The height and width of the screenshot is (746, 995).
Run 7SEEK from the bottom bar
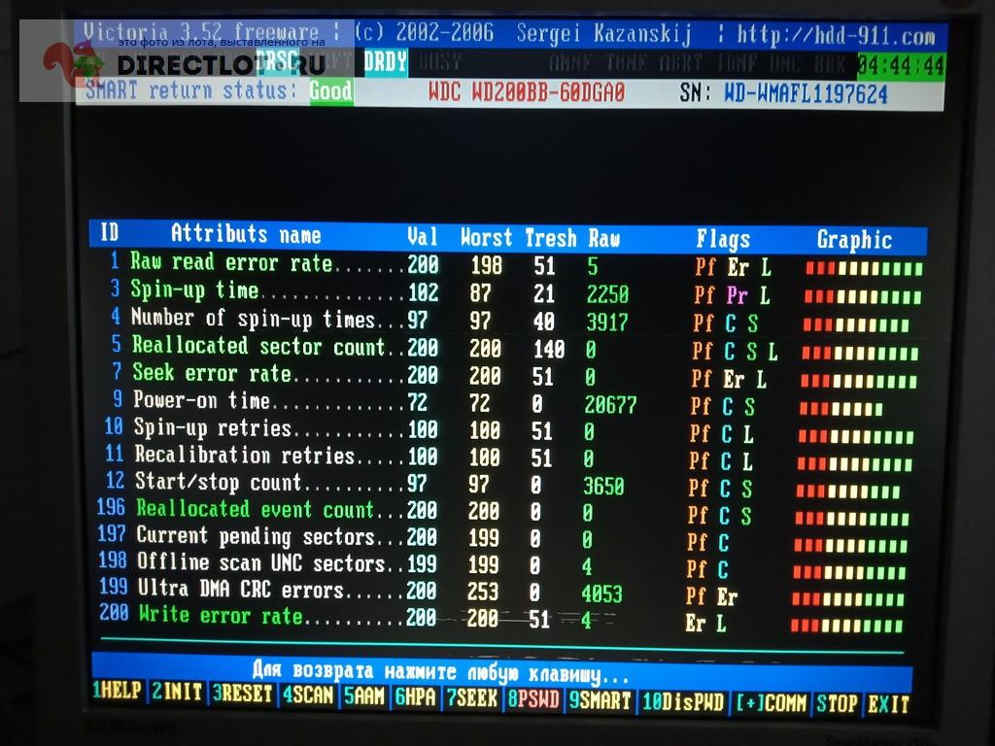point(472,698)
